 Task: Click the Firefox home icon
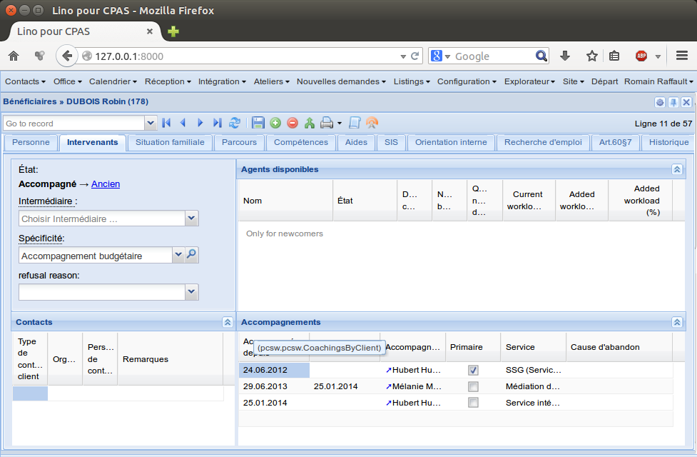pos(14,56)
